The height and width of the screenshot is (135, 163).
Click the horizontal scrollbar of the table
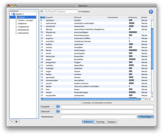pyautogui.click(x=91, y=99)
